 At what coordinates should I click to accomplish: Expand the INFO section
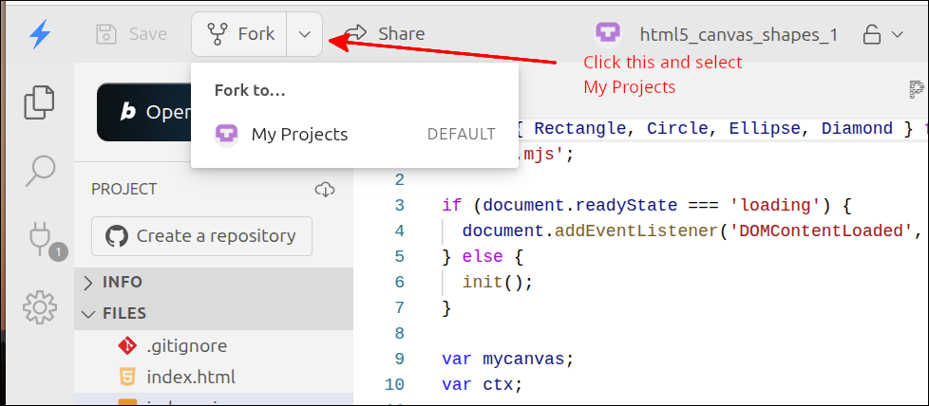tap(122, 282)
